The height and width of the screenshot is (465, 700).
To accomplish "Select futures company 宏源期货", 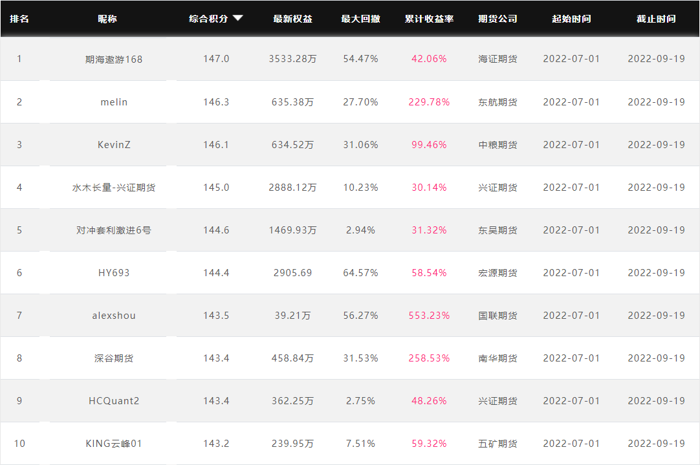I will tap(498, 273).
